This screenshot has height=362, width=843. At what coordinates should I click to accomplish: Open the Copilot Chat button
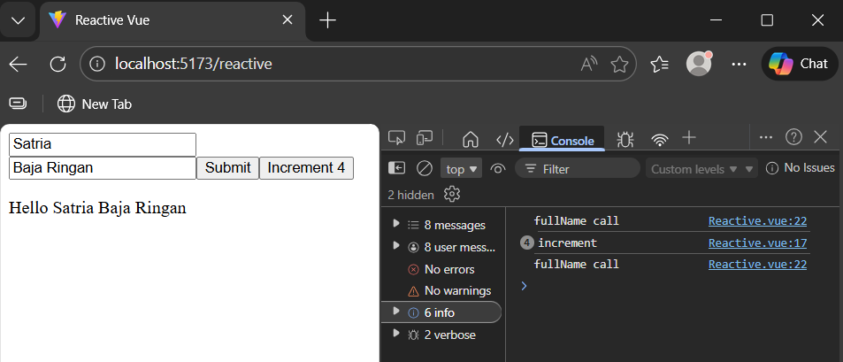[798, 64]
